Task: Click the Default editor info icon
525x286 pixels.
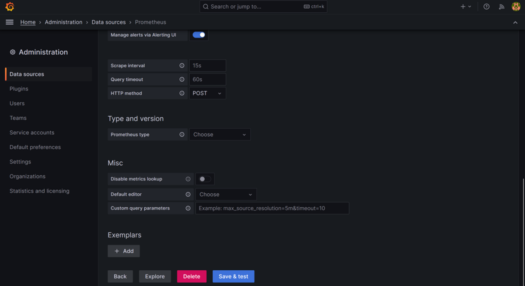Action: [188, 194]
